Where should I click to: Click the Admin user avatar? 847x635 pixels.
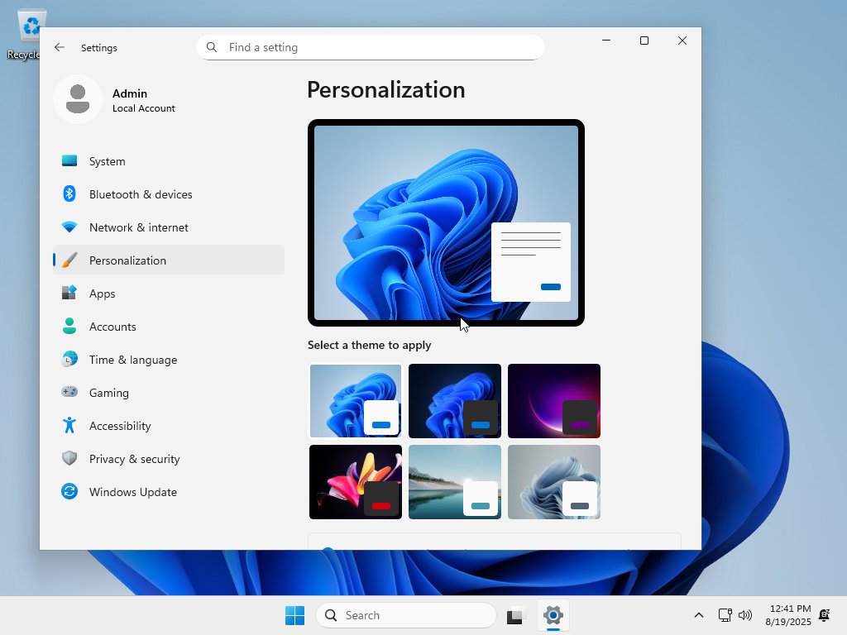[x=78, y=99]
